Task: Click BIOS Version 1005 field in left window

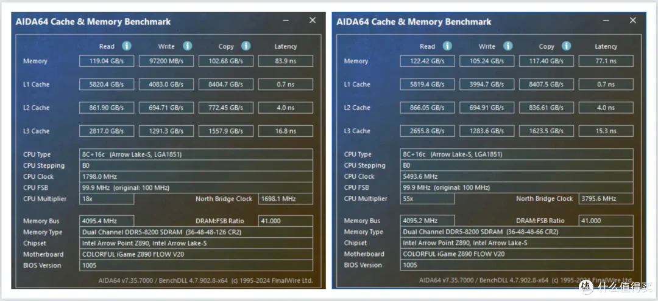Action: click(196, 265)
